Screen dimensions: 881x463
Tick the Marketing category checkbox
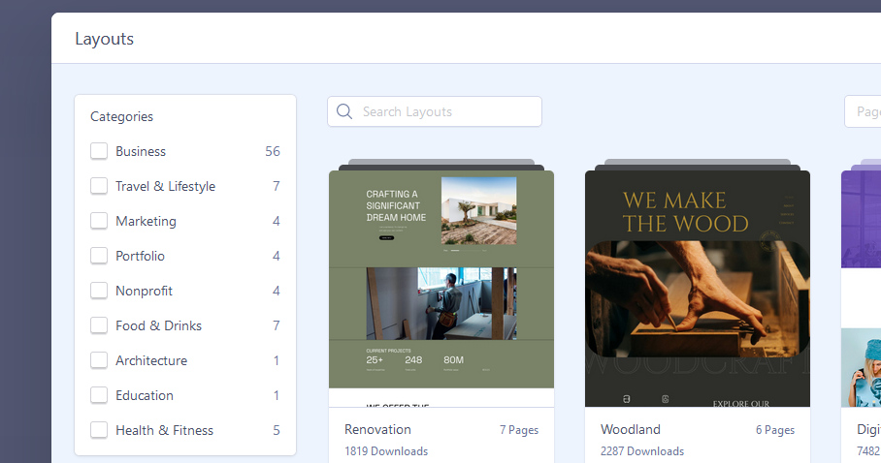coord(99,221)
